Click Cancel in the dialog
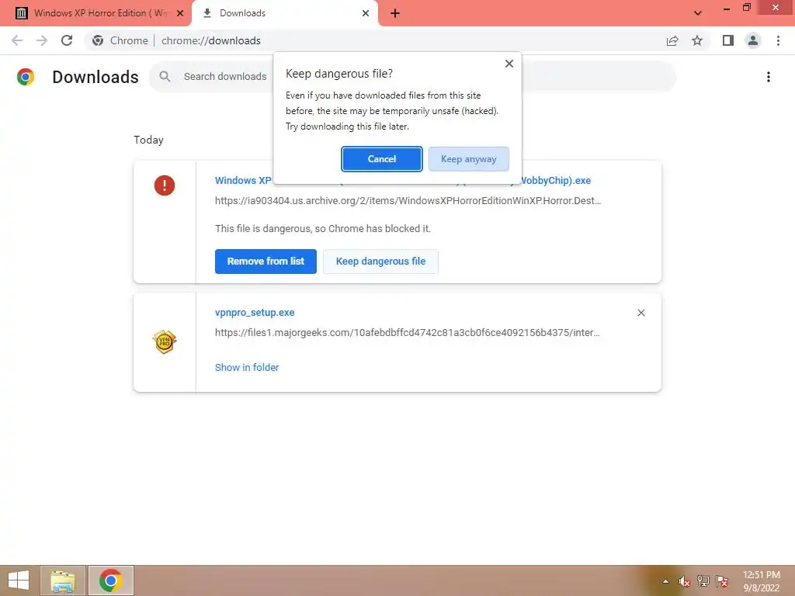This screenshot has height=596, width=795. pyautogui.click(x=382, y=159)
